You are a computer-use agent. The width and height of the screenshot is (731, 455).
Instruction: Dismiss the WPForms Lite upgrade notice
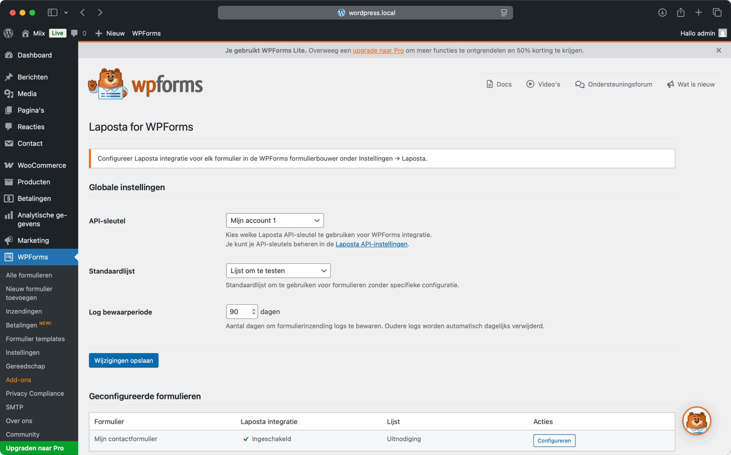pyautogui.click(x=719, y=50)
